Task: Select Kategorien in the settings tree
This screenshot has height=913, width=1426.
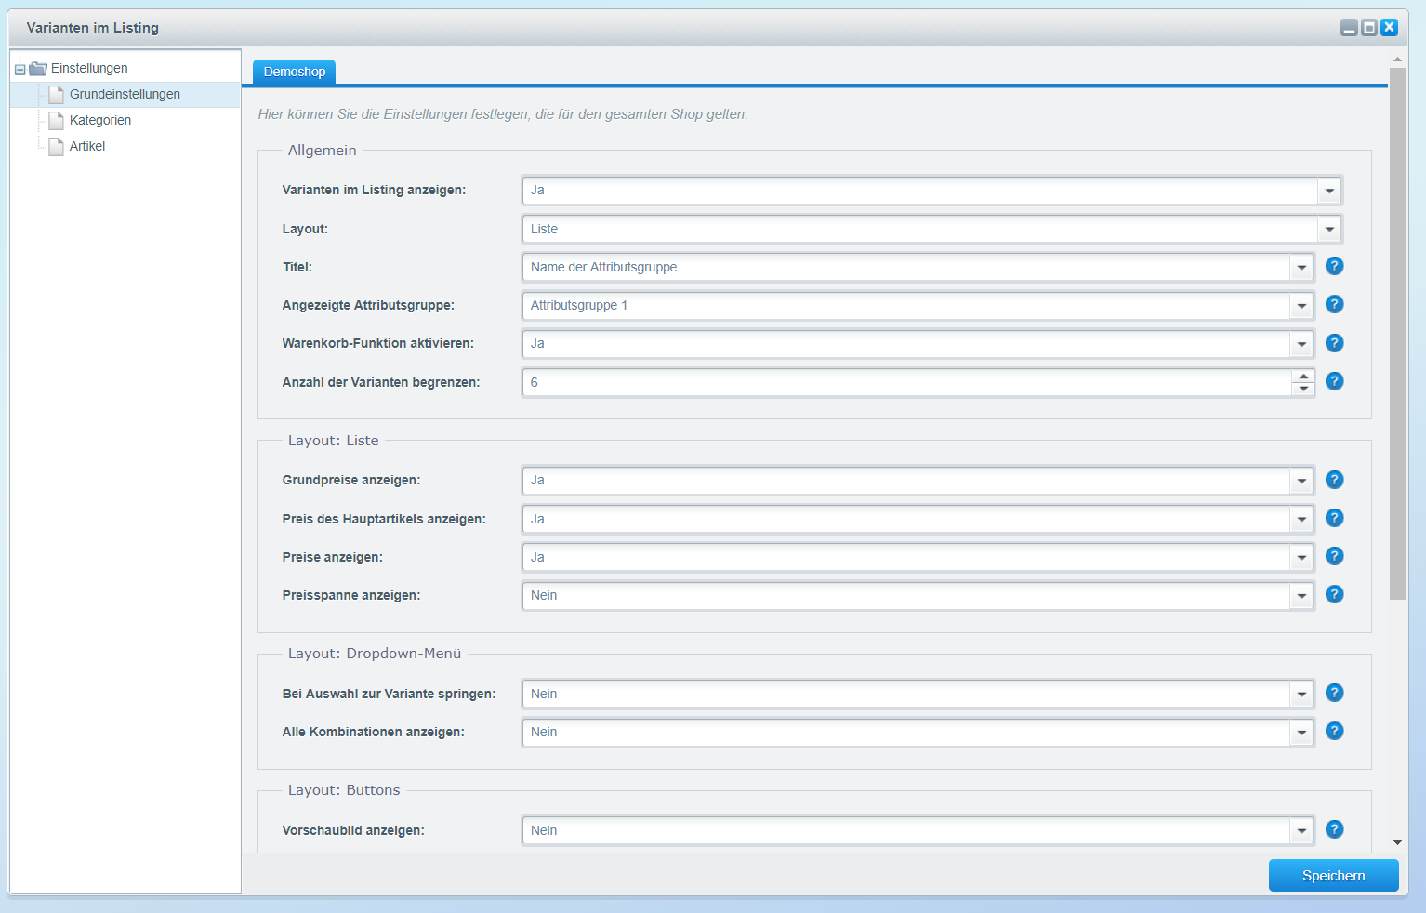Action: (x=100, y=120)
